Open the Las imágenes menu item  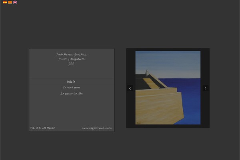(x=71, y=88)
